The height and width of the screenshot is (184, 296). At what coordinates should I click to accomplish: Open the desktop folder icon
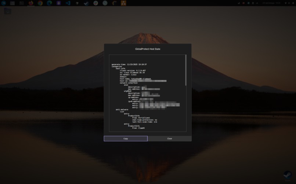(x=8, y=12)
